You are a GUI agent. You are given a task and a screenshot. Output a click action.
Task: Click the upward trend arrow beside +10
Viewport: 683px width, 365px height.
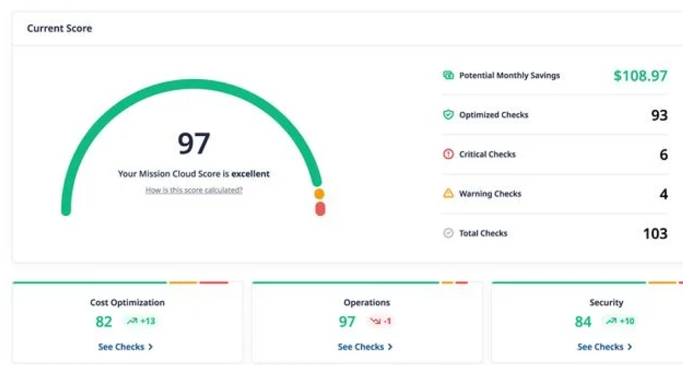click(611, 321)
